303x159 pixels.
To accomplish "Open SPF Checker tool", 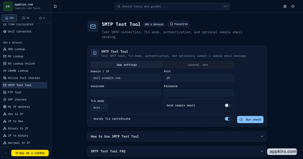I will [x=24, y=100].
